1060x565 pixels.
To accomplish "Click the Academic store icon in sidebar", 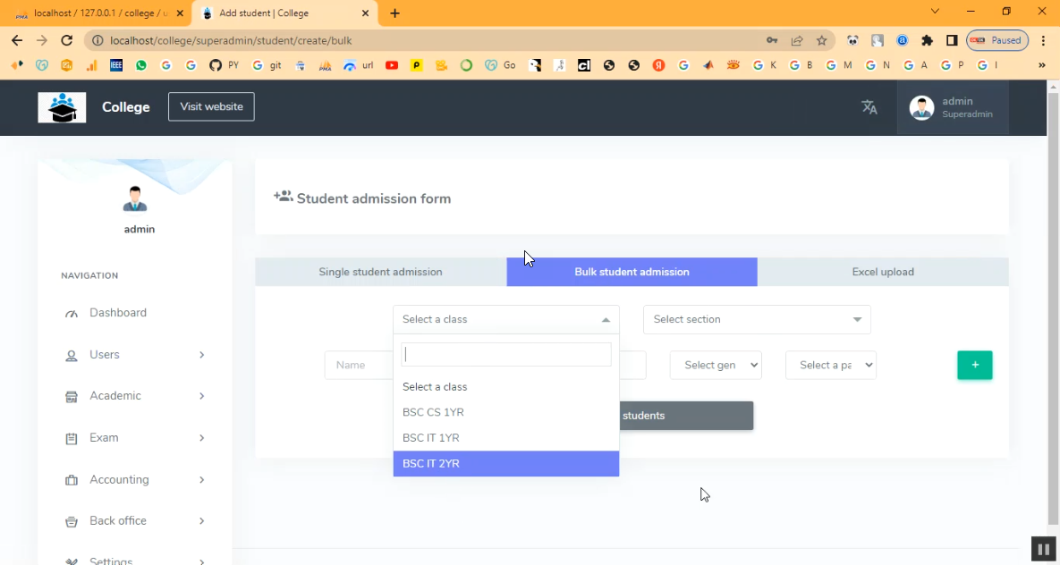I will (x=72, y=397).
